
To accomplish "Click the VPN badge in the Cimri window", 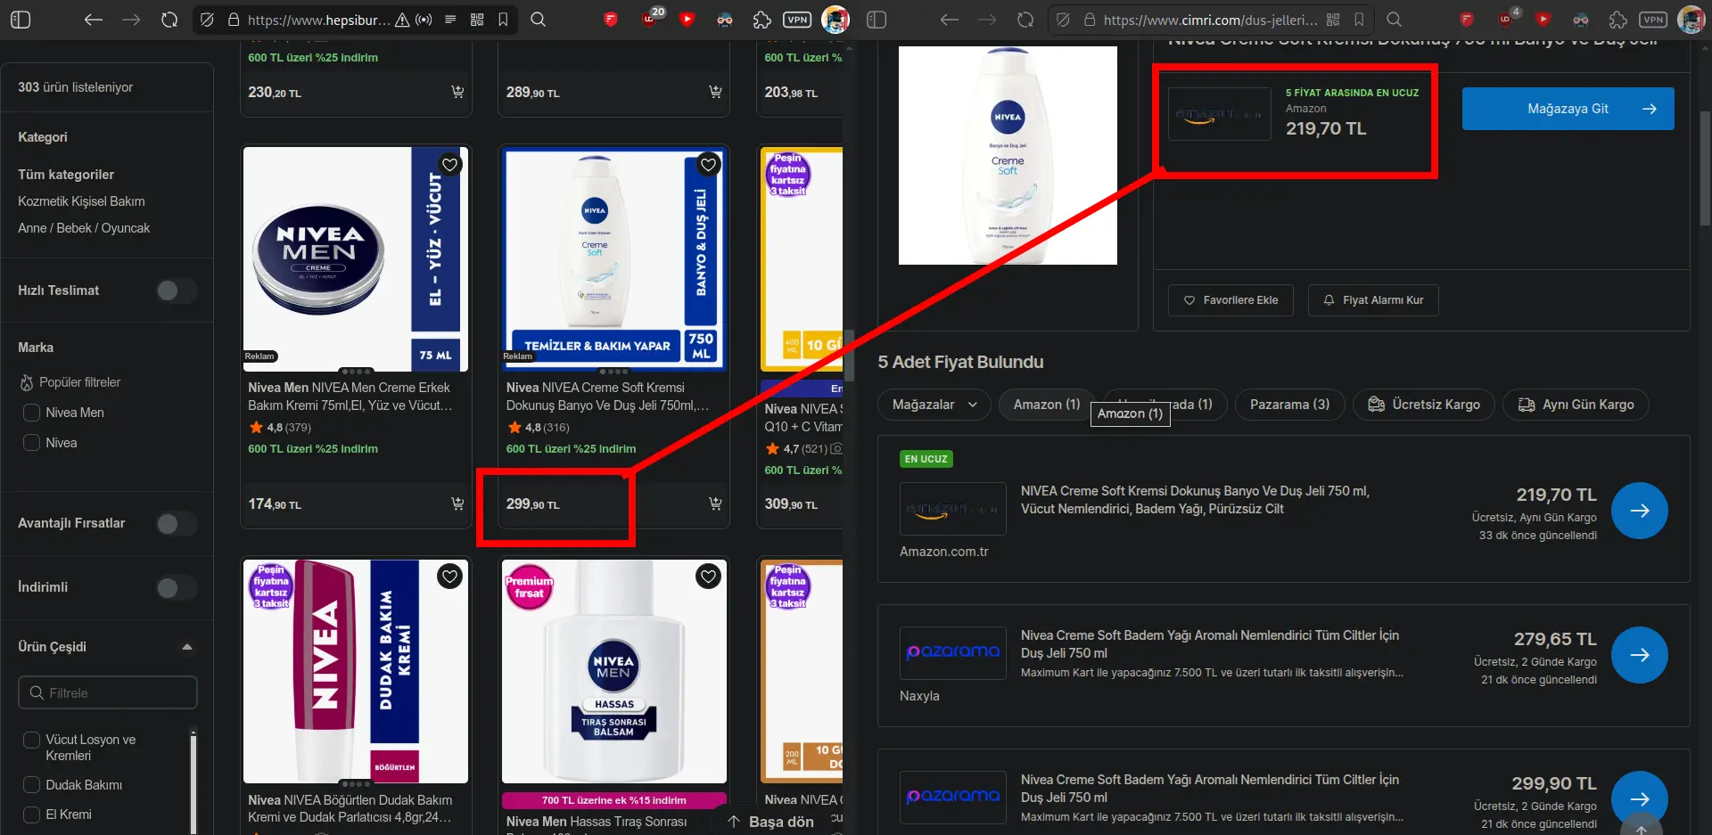I will [x=1653, y=20].
